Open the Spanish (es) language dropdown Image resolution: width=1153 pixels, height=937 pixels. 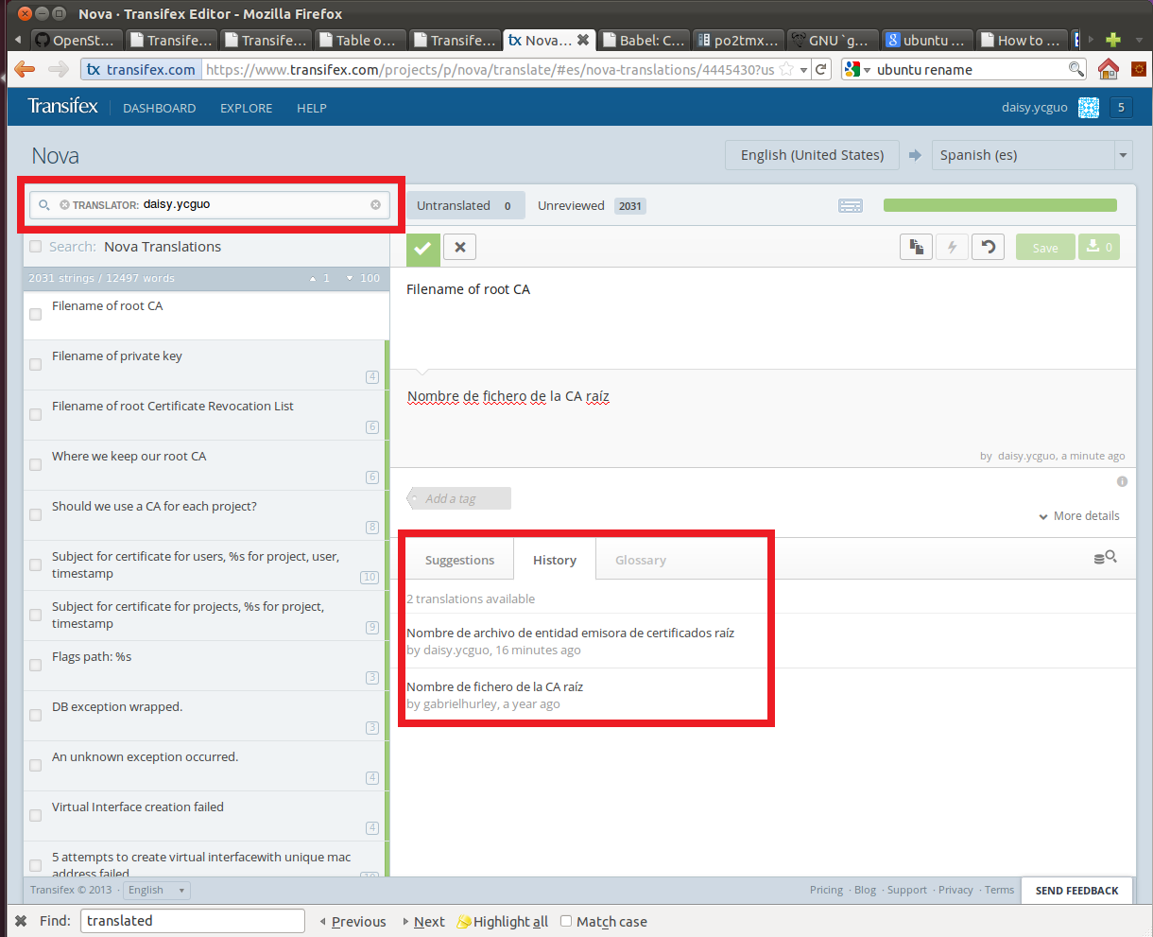click(1122, 155)
